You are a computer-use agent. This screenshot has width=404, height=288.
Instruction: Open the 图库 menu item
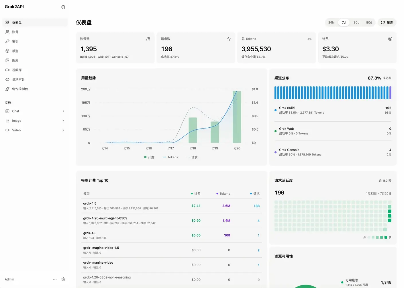click(35, 60)
